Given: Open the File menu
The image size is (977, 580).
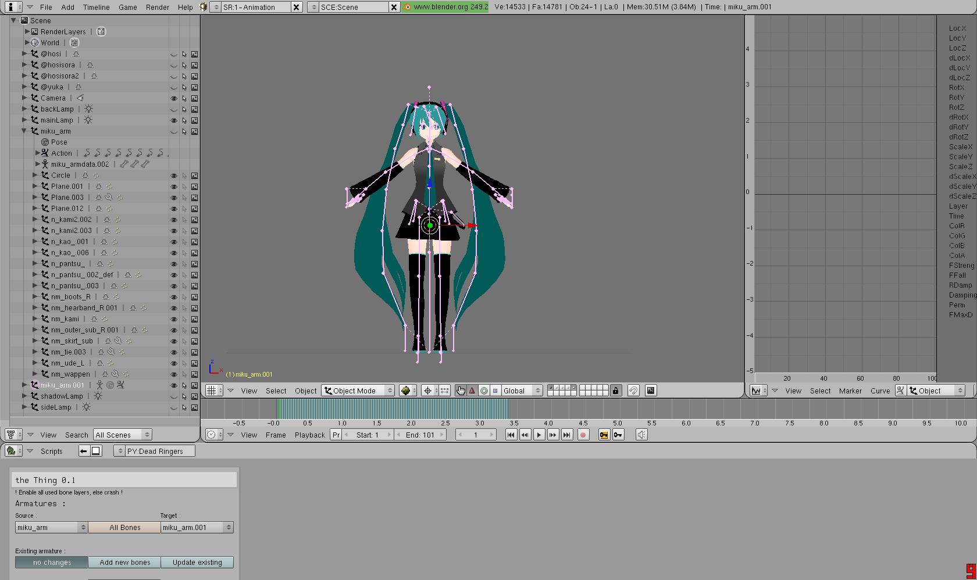Looking at the screenshot, I should (x=45, y=7).
